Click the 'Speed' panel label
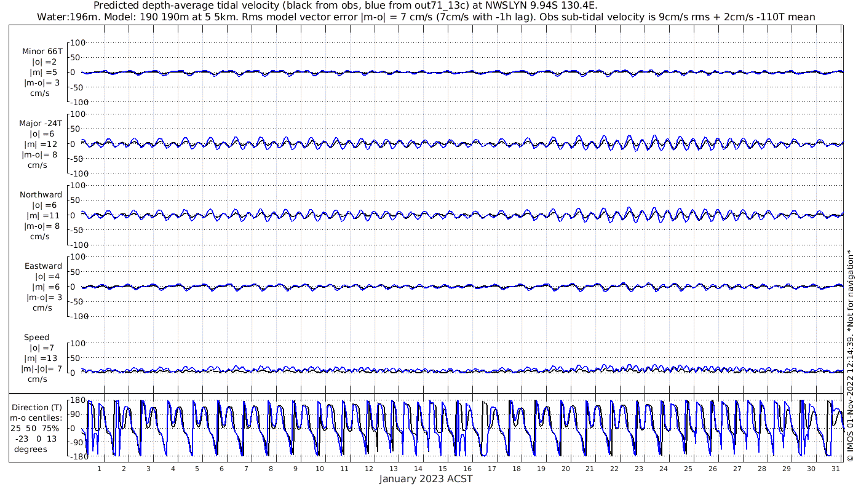Image resolution: width=861 pixels, height=492 pixels. click(x=36, y=337)
